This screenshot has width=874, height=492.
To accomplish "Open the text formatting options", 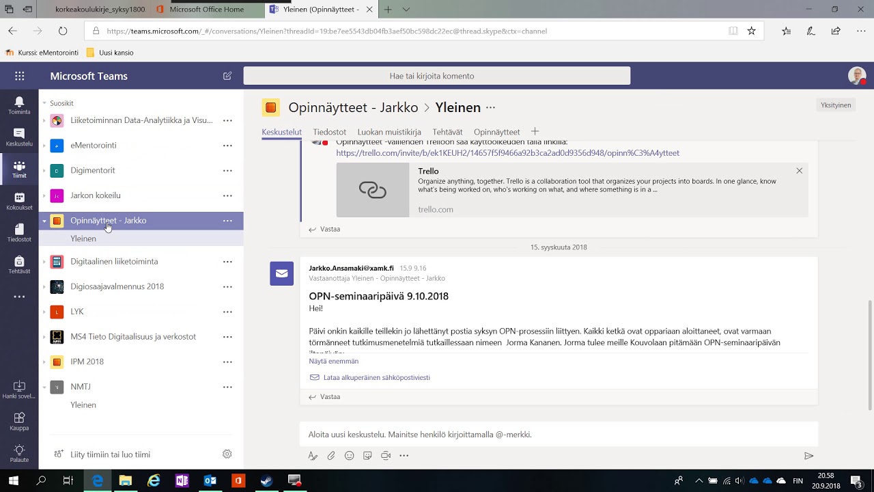I will coord(313,456).
